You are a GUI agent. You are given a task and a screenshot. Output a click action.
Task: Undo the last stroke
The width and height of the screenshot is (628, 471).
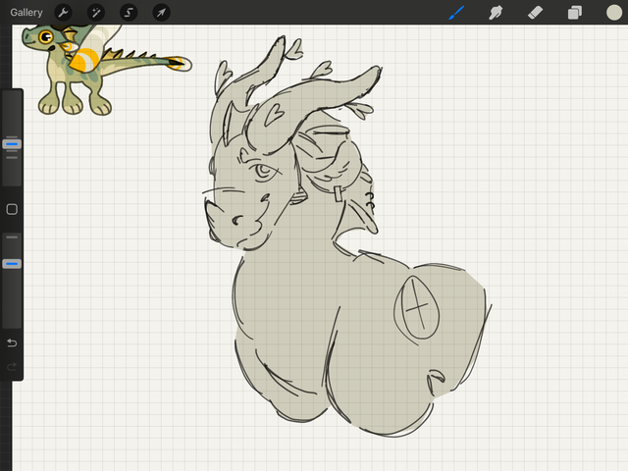[x=12, y=342]
